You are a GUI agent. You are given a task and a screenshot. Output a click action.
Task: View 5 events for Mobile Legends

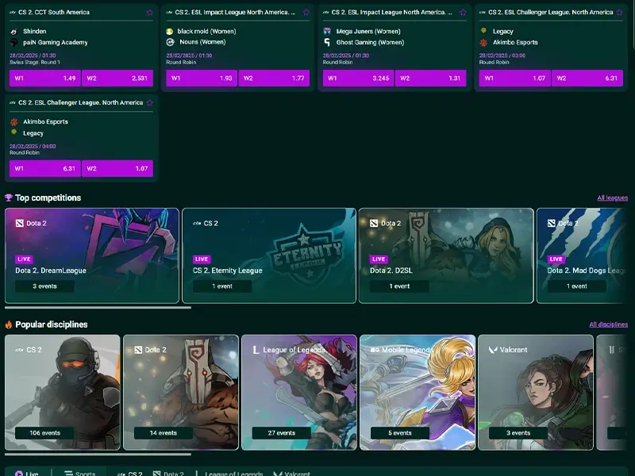click(x=400, y=433)
